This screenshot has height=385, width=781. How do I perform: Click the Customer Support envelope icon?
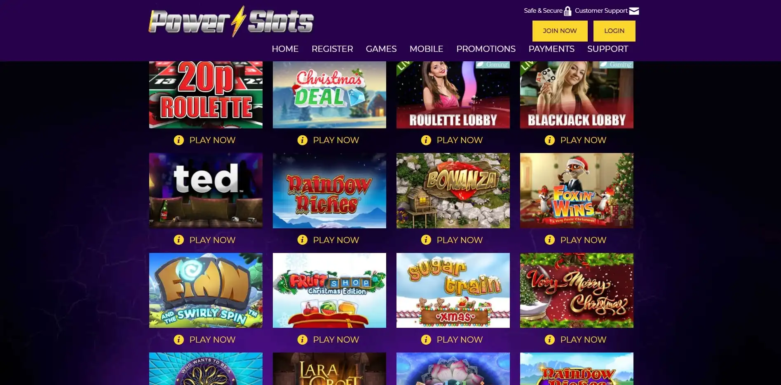(x=634, y=11)
